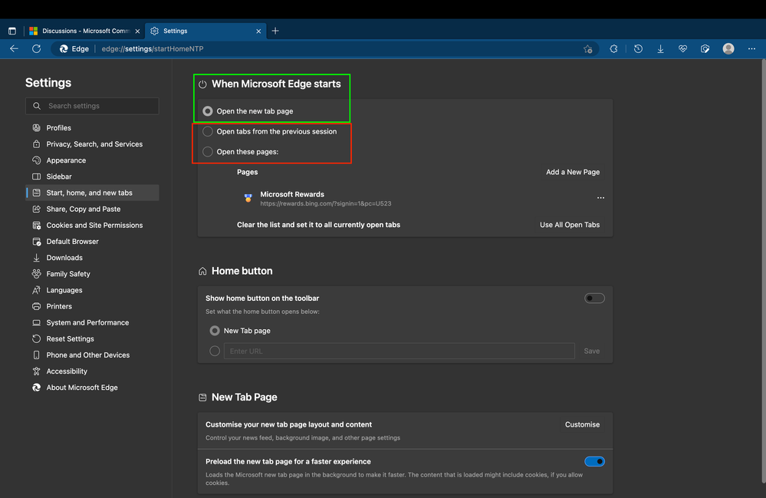Reload the page with refresh icon
The width and height of the screenshot is (766, 498).
[x=37, y=48]
